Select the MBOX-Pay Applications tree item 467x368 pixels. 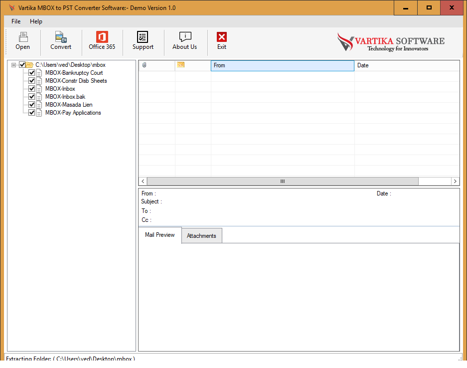[x=73, y=113]
